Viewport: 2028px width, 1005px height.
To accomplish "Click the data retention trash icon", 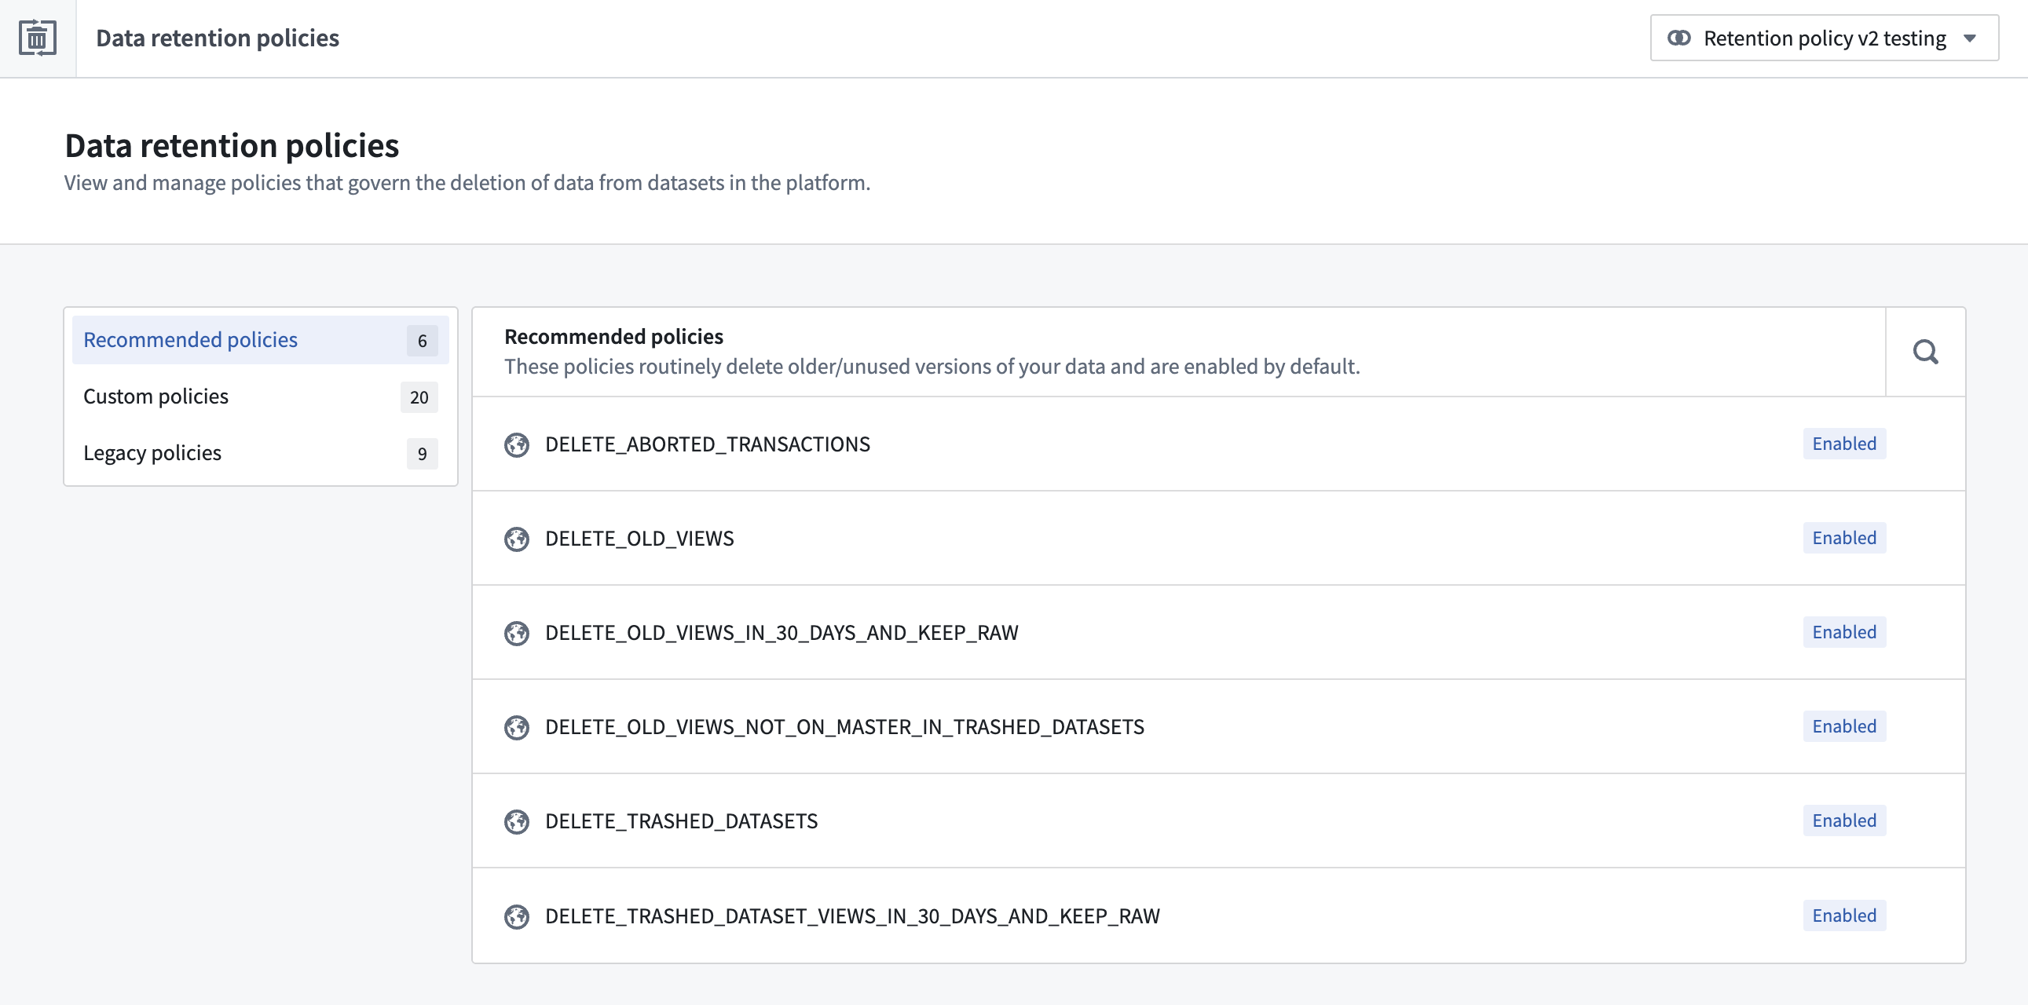I will [x=38, y=38].
